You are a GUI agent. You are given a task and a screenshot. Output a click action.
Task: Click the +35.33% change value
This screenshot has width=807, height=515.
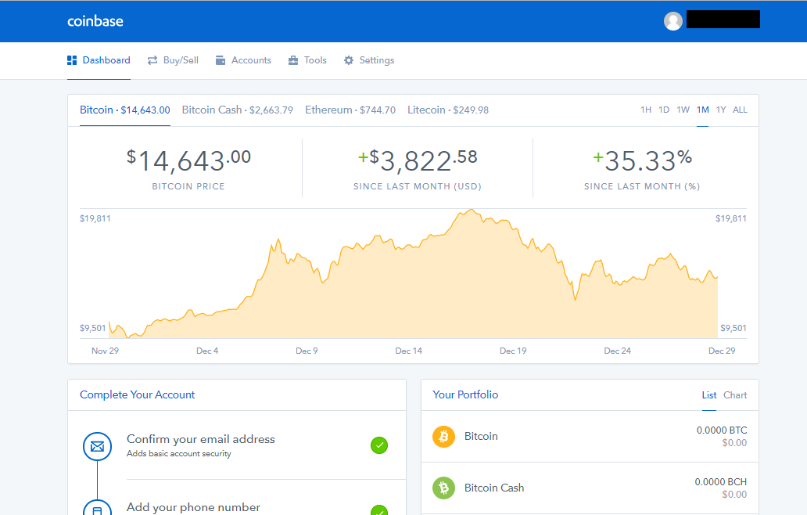642,160
